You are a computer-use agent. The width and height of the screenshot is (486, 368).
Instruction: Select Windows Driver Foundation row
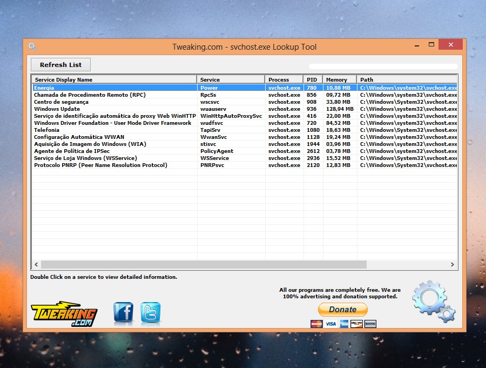tap(245, 123)
